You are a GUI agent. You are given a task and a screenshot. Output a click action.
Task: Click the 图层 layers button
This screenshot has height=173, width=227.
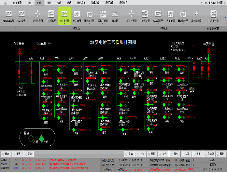(x=152, y=154)
